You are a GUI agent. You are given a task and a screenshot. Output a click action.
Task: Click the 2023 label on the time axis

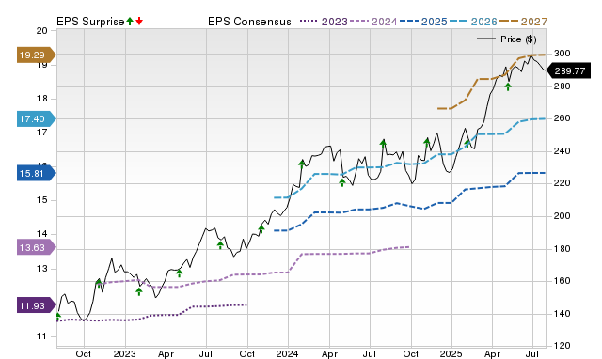pyautogui.click(x=125, y=353)
